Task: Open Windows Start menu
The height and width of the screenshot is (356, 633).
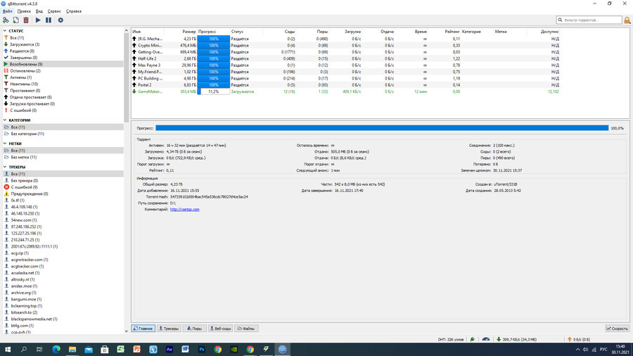Action: 7,349
